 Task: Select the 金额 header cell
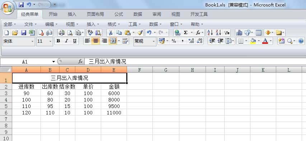(114, 87)
